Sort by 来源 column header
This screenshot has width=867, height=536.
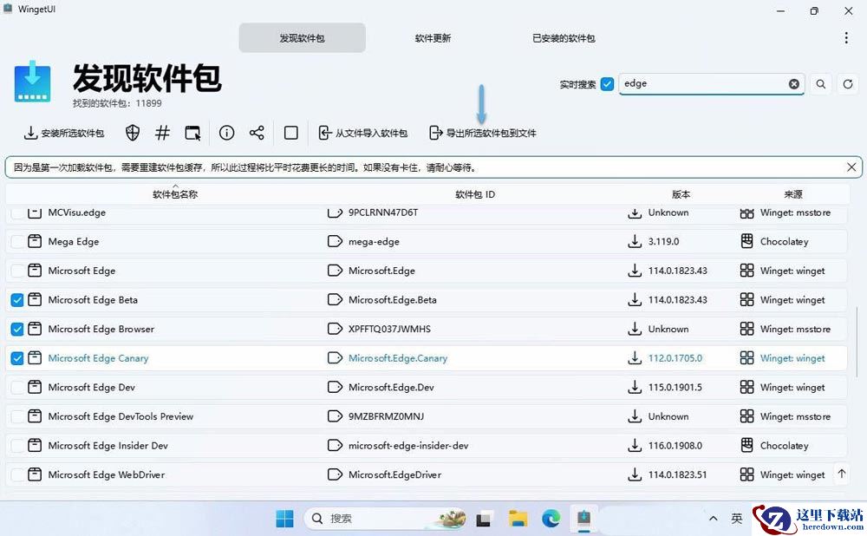coord(793,194)
